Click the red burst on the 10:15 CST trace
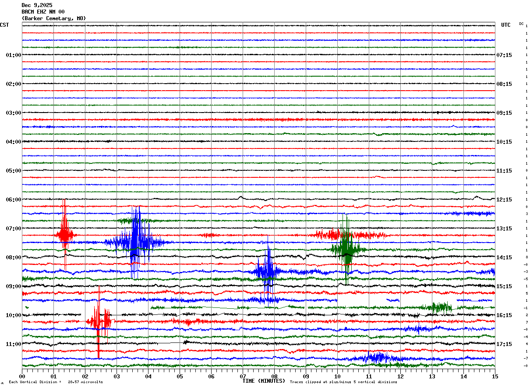 pyautogui.click(x=99, y=322)
